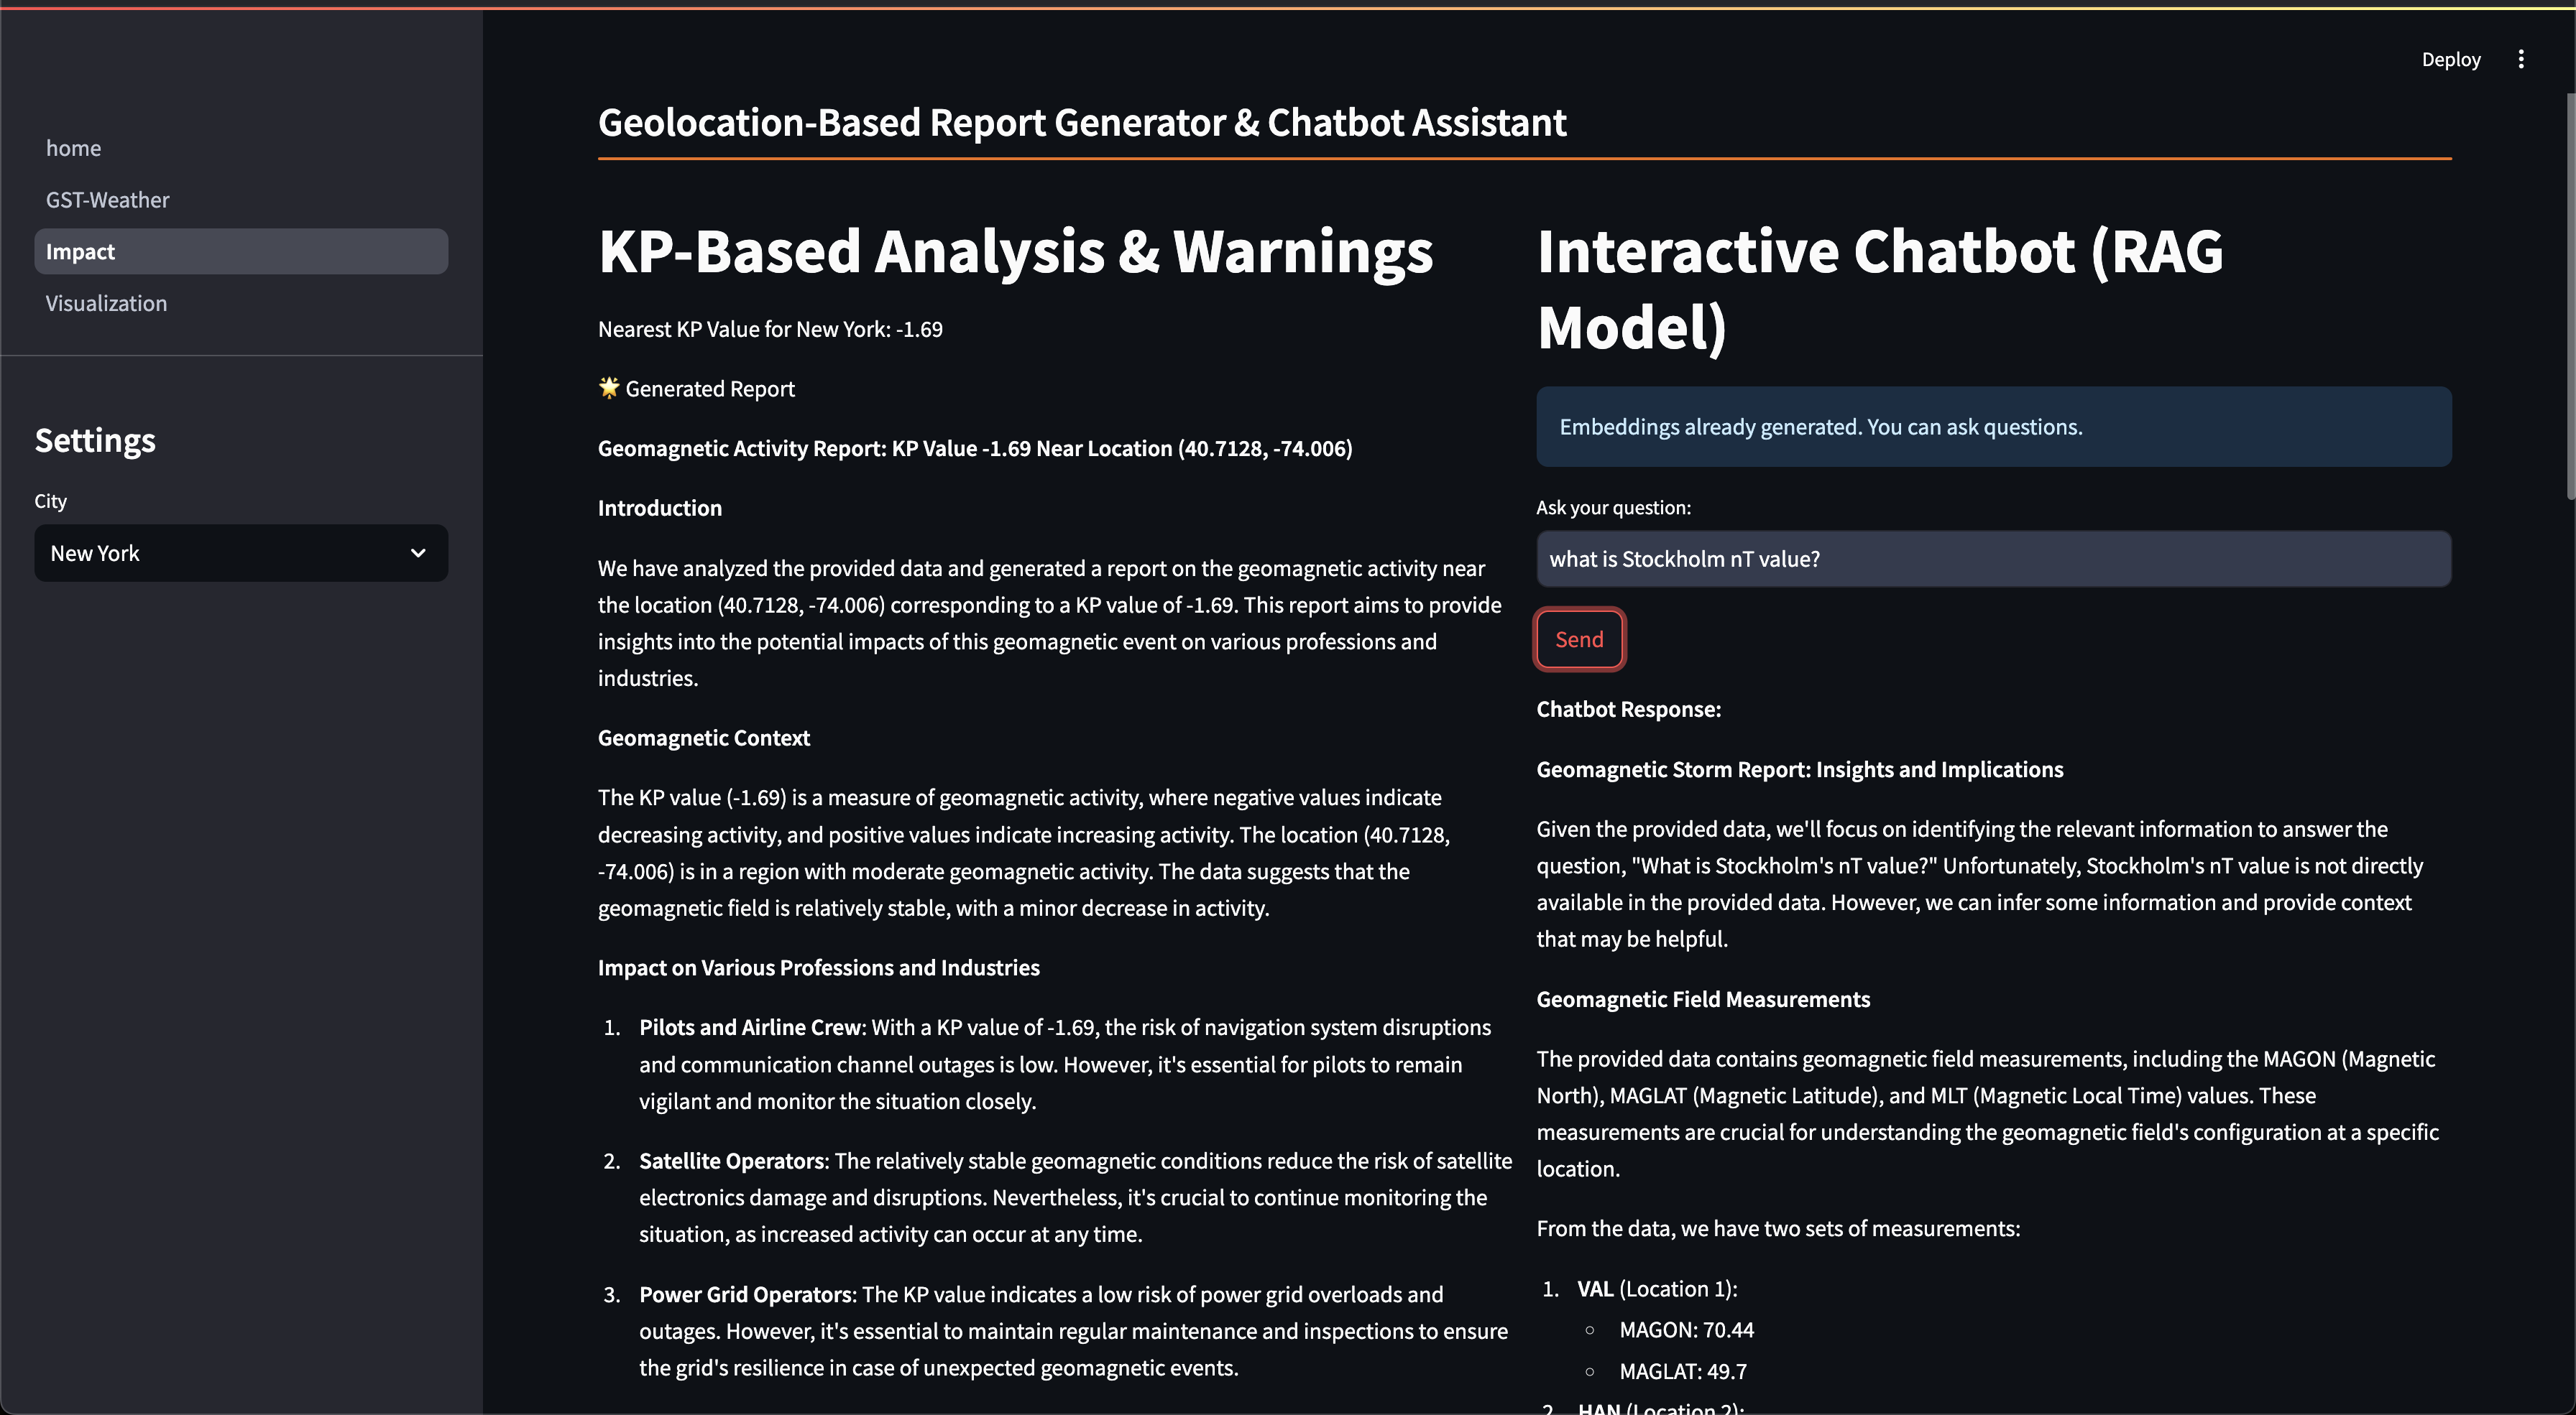
Task: Switch to the Visualization page
Action: (x=106, y=304)
